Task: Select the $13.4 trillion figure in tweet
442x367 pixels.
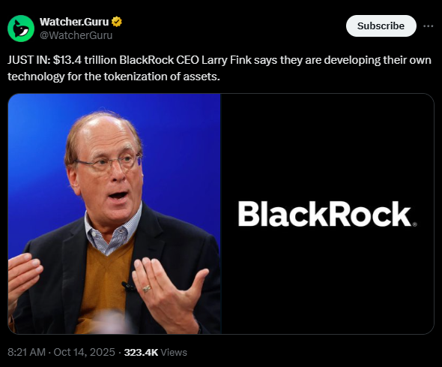Action: pyautogui.click(x=85, y=60)
